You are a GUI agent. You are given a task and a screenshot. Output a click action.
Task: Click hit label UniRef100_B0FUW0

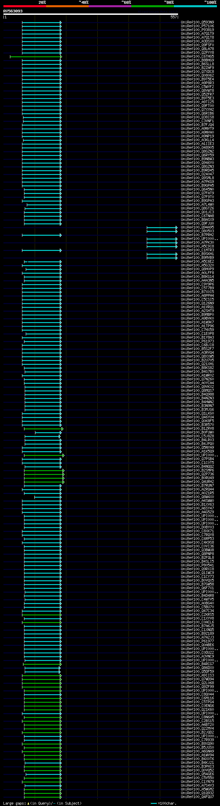[x=197, y=433]
